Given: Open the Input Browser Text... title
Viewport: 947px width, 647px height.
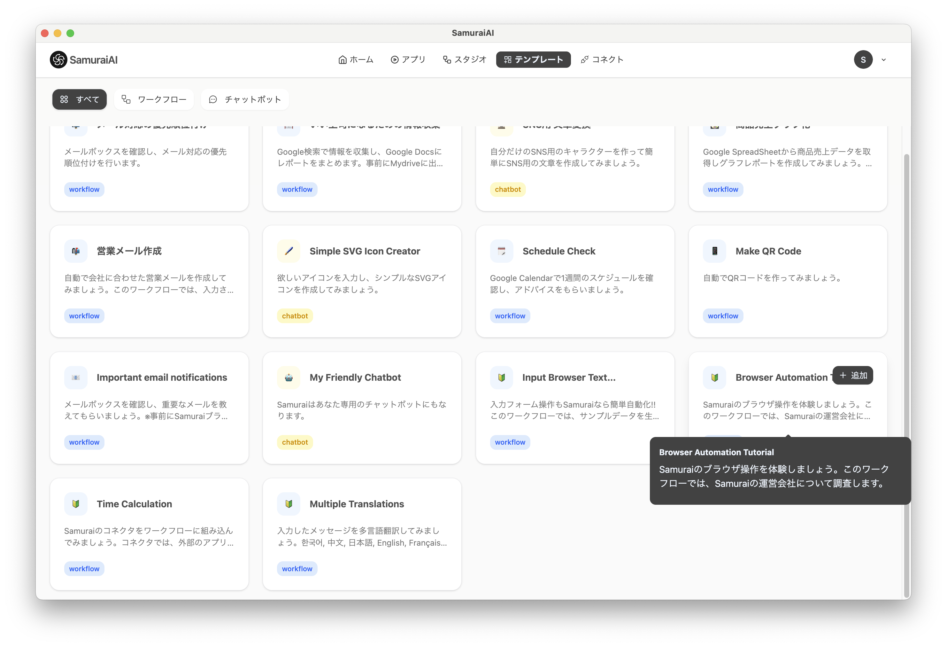Looking at the screenshot, I should [569, 378].
